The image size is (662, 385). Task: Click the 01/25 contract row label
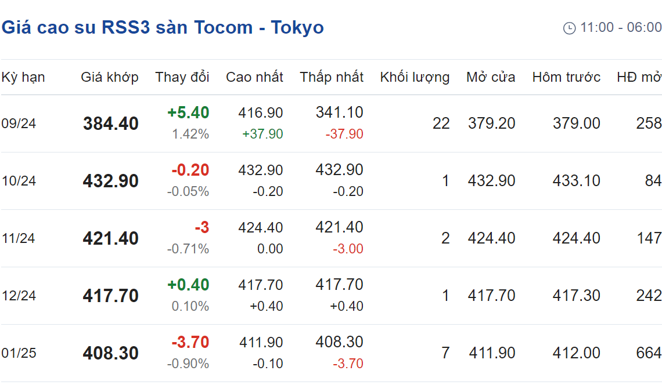pyautogui.click(x=19, y=353)
